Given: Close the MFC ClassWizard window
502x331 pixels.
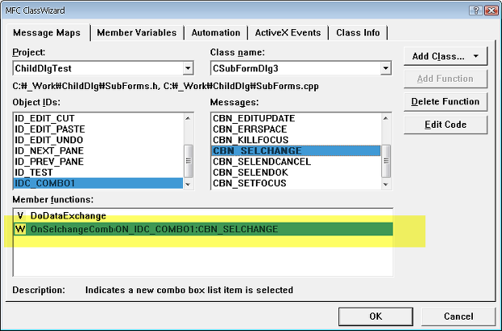Looking at the screenshot, I should coord(491,11).
